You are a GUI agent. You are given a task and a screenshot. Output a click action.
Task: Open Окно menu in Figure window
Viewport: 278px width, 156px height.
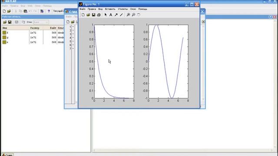pyautogui.click(x=133, y=9)
